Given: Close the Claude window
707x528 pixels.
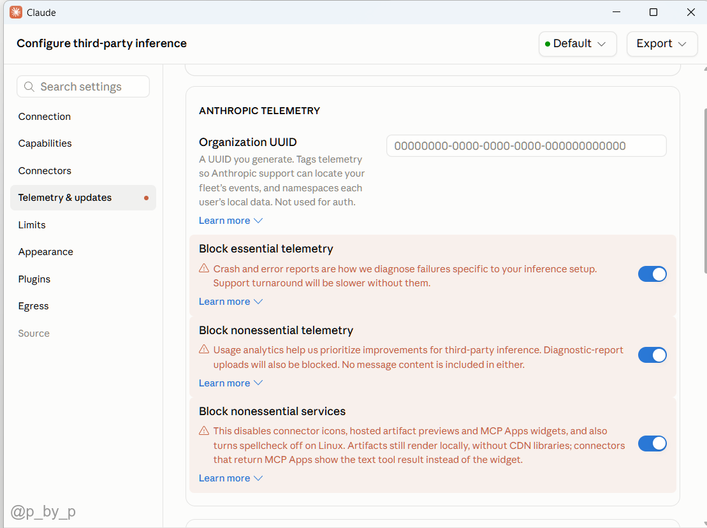Looking at the screenshot, I should (691, 12).
